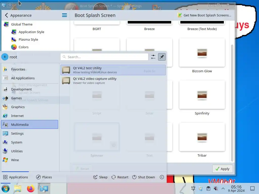Open the System Settings hamburger menu

coord(64,15)
